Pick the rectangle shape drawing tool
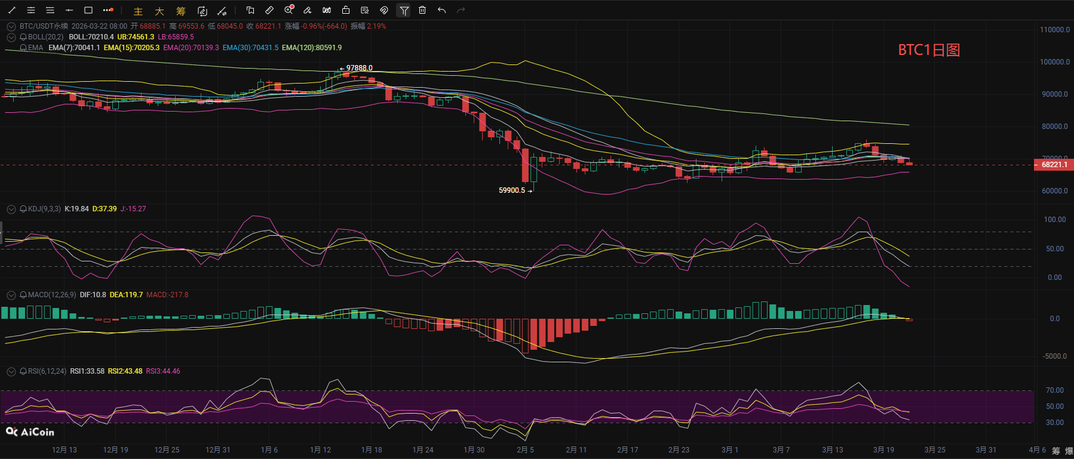This screenshot has width=1074, height=459. [x=88, y=10]
